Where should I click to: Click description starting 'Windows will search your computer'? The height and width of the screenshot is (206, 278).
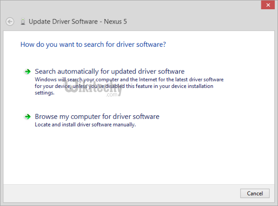(129, 86)
